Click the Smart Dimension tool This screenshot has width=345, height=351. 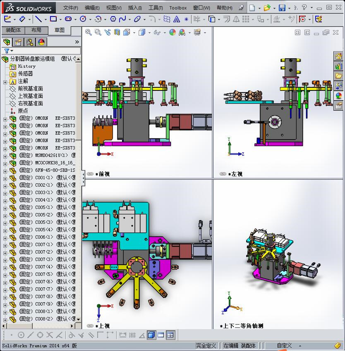tap(22, 19)
